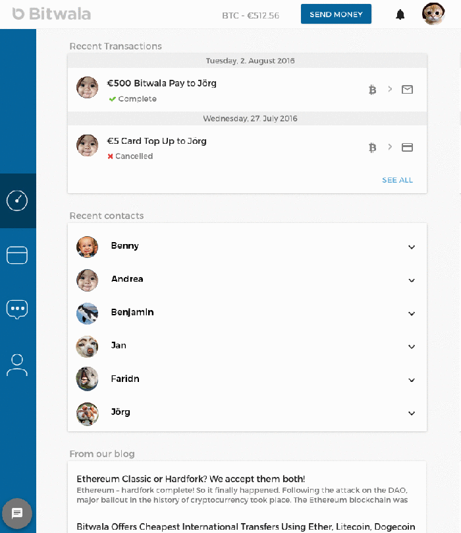461x533 pixels.
Task: Open notifications bell icon
Action: 400,15
